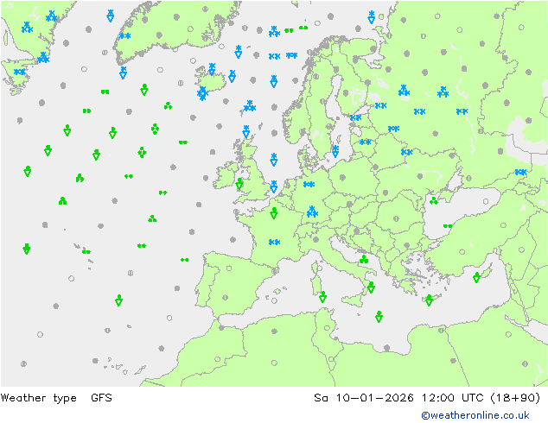
Task: Click the large snowflake symbol over western Iceland
Action: pos(202,93)
